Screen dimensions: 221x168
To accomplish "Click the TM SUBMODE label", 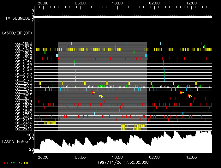I will coord(18,18).
